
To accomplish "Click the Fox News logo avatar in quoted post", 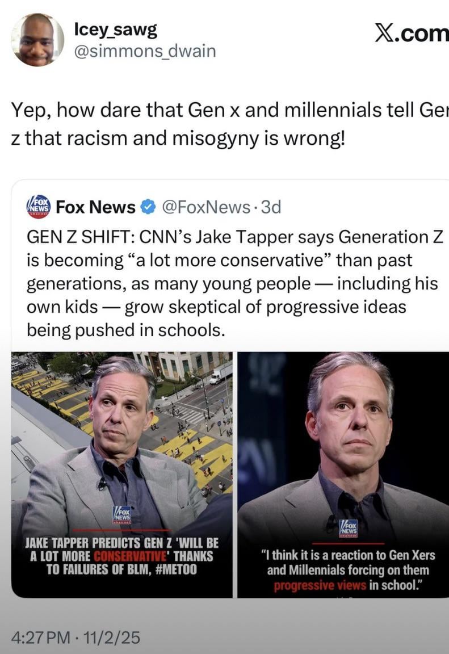I will pos(39,207).
